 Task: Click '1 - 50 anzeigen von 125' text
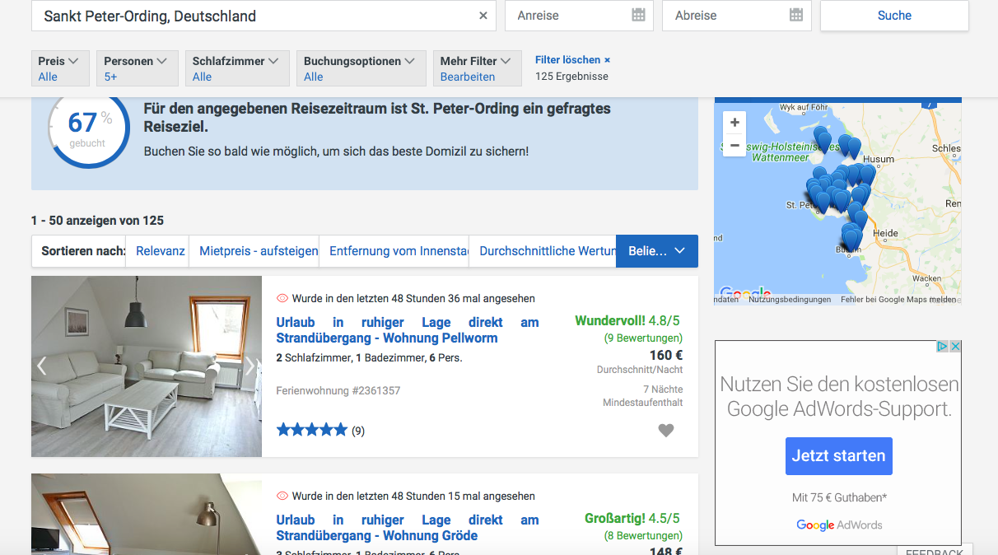(x=97, y=221)
